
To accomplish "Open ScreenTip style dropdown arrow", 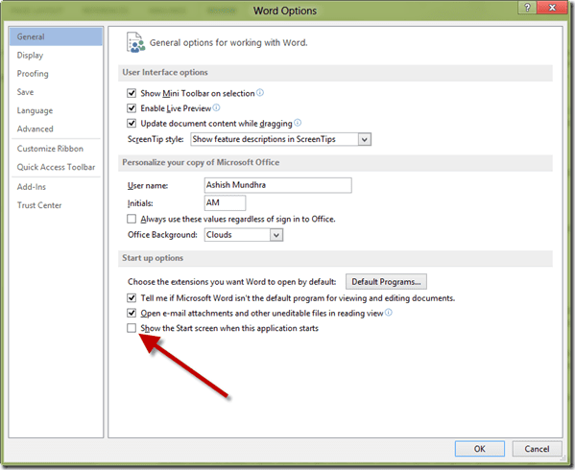I will tap(364, 139).
